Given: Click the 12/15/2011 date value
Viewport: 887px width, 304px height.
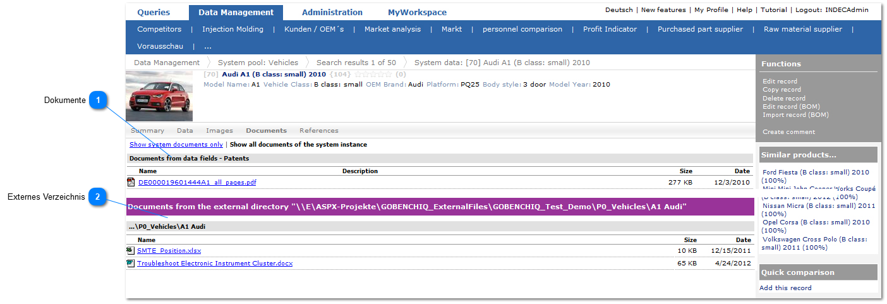Looking at the screenshot, I should point(730,251).
